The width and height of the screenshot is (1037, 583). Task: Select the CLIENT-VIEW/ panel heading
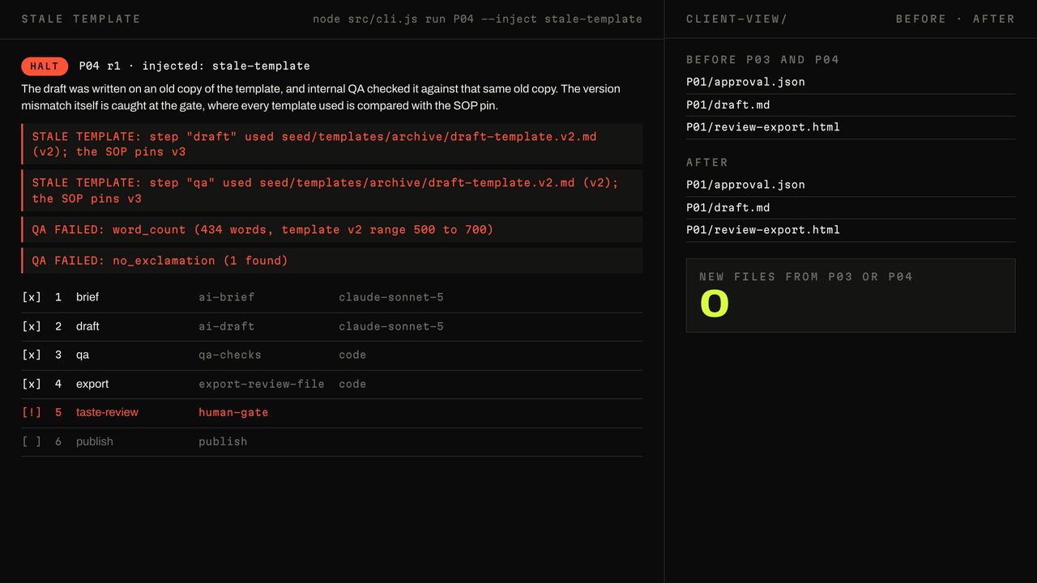[x=736, y=19]
